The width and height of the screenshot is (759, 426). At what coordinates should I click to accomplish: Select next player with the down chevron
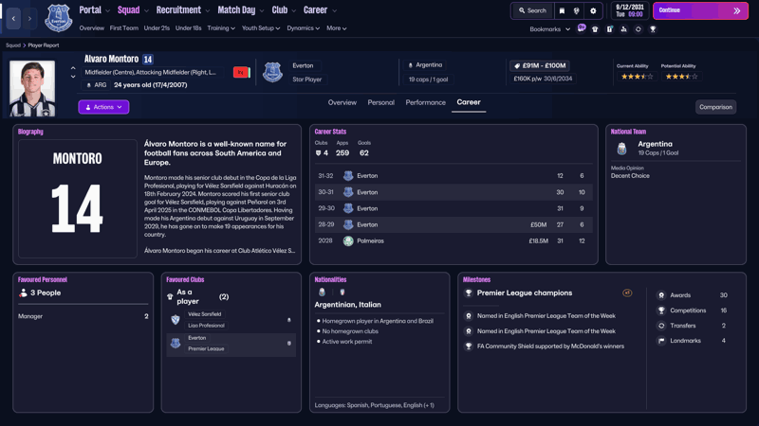(x=73, y=77)
